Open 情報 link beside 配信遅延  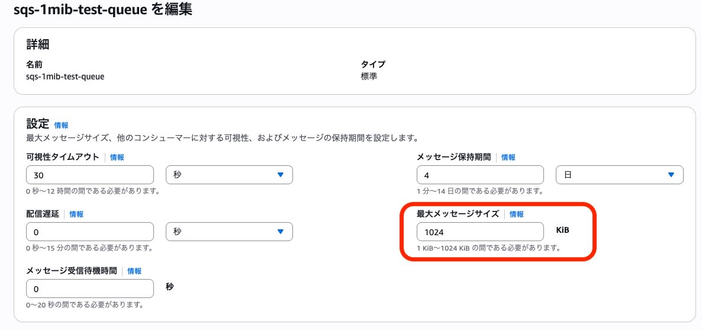pos(76,214)
